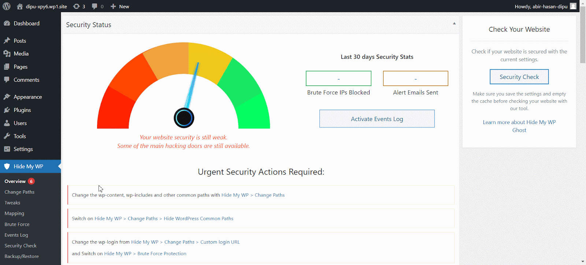Click the Appearance paintbrush icon
The height and width of the screenshot is (265, 586).
click(x=7, y=97)
